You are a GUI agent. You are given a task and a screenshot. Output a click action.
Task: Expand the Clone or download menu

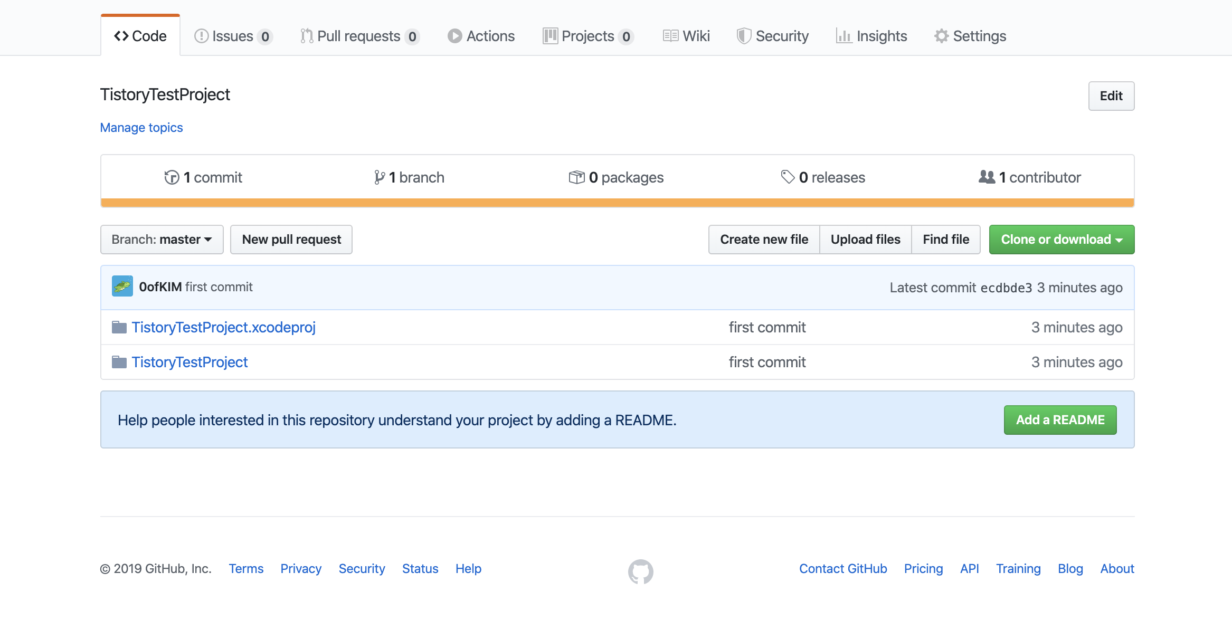[1062, 240]
